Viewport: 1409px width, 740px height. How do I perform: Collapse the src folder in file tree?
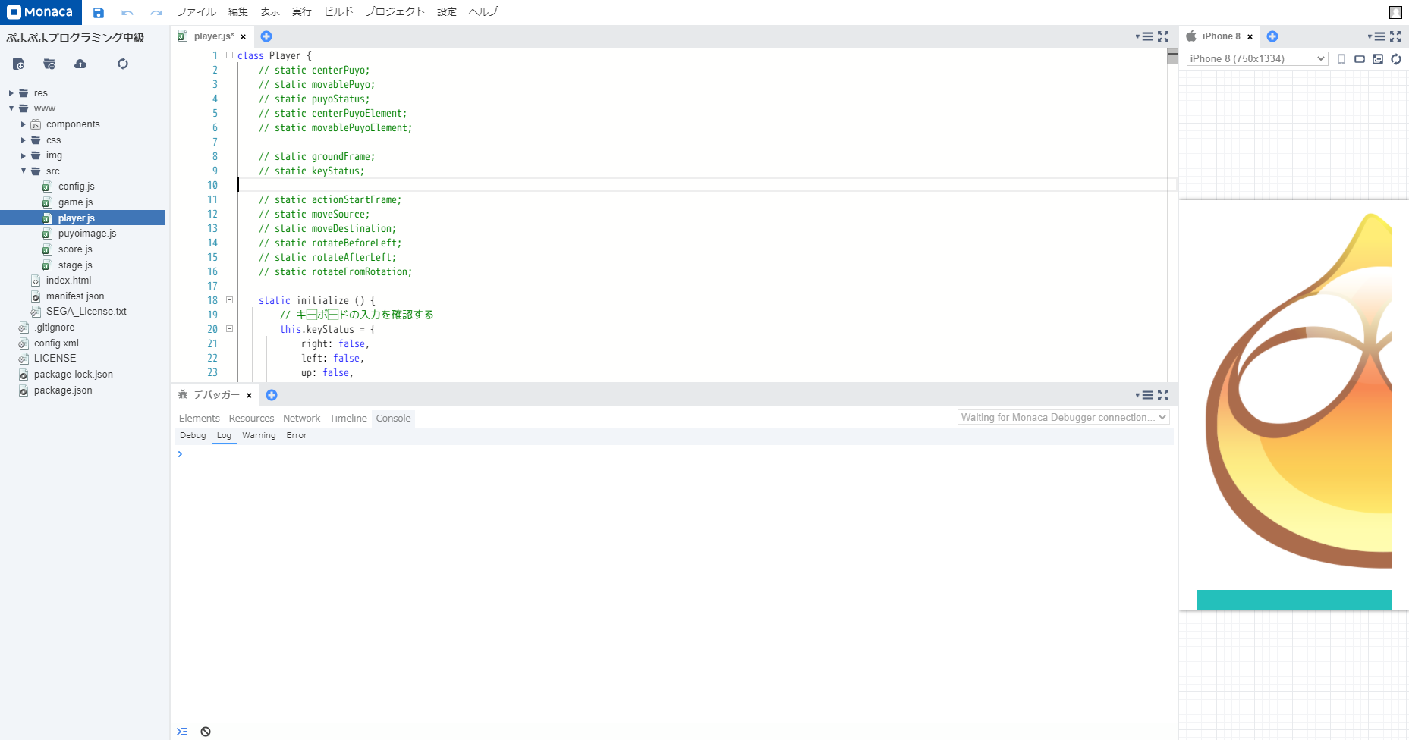tap(24, 171)
